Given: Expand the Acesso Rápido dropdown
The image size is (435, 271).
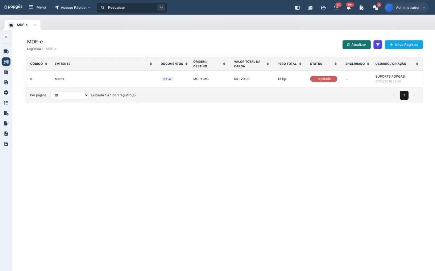Looking at the screenshot, I should pos(72,7).
